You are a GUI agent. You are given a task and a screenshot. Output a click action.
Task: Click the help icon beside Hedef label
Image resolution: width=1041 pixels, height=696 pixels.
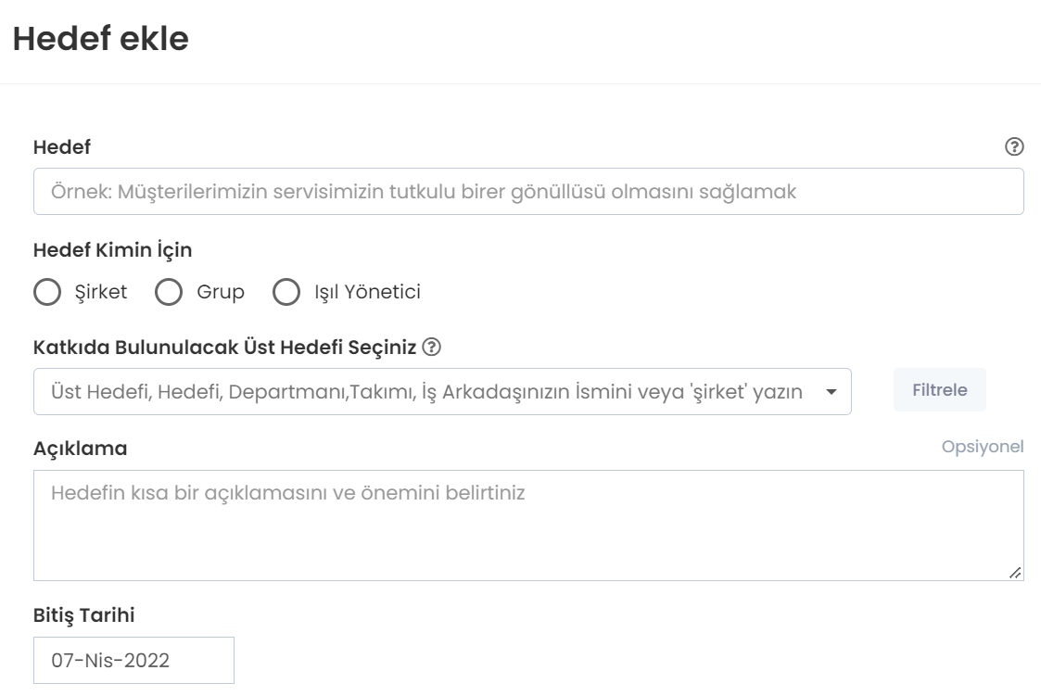coord(1014,146)
